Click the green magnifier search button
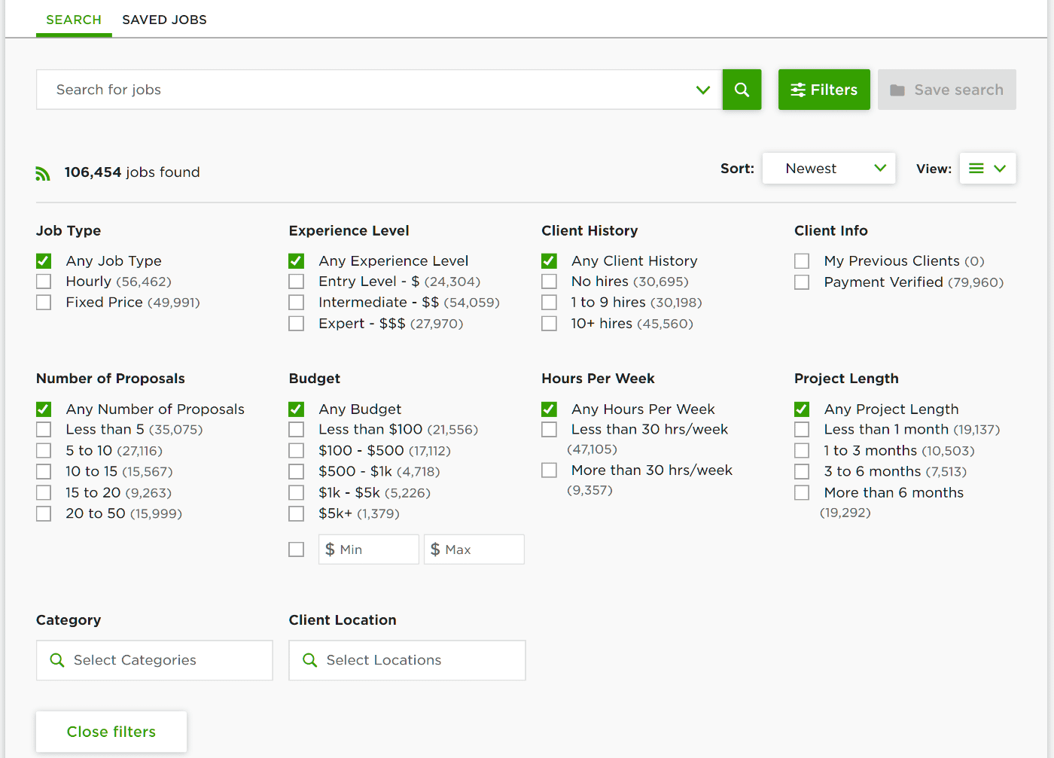This screenshot has height=758, width=1054. [x=742, y=90]
